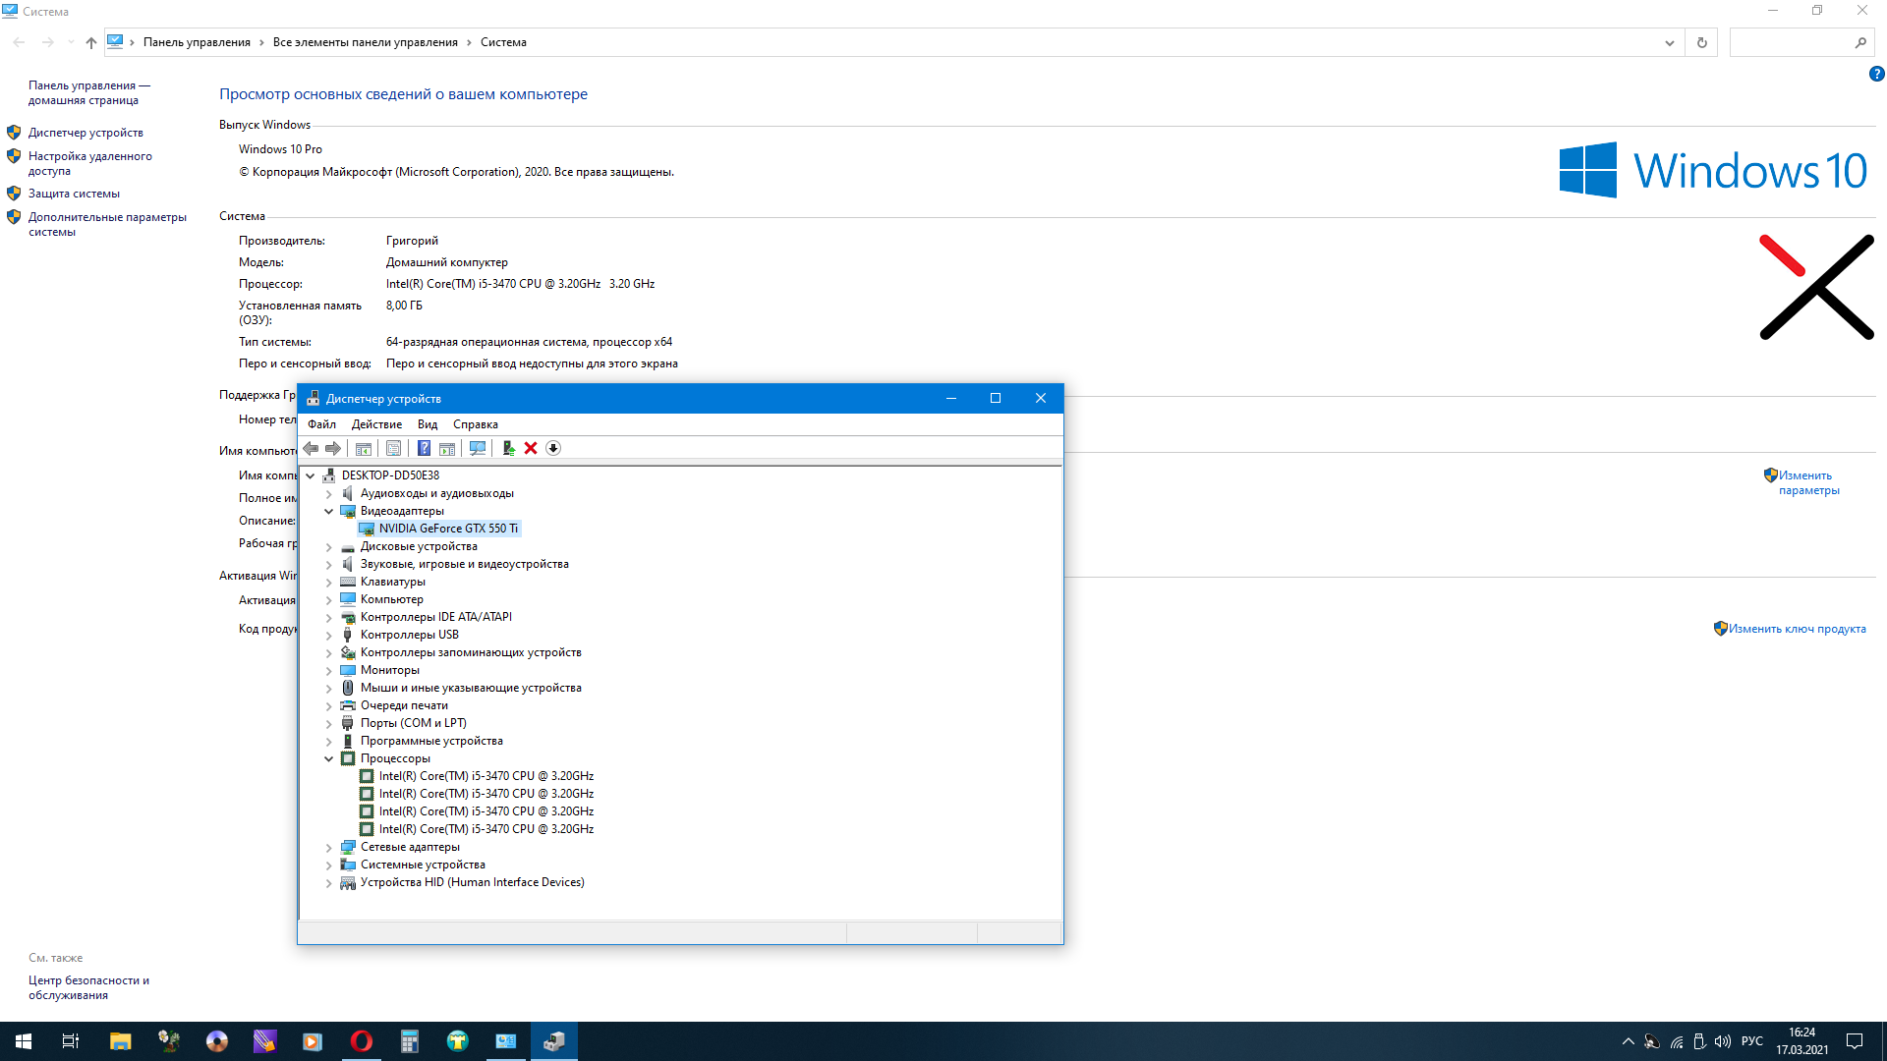Open the notification center icon
This screenshot has width=1887, height=1061.
point(1855,1041)
